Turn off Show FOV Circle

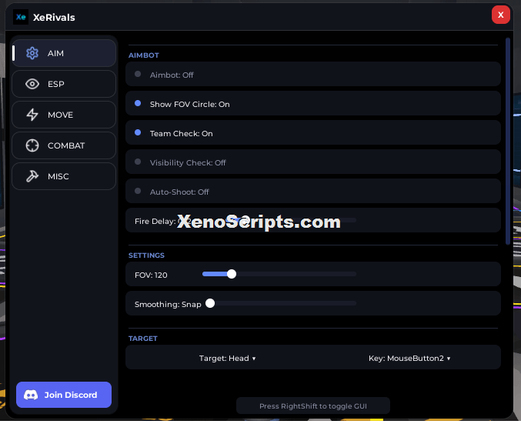313,103
